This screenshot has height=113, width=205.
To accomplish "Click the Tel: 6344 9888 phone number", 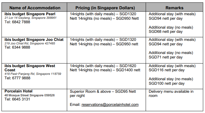I will (17, 47).
